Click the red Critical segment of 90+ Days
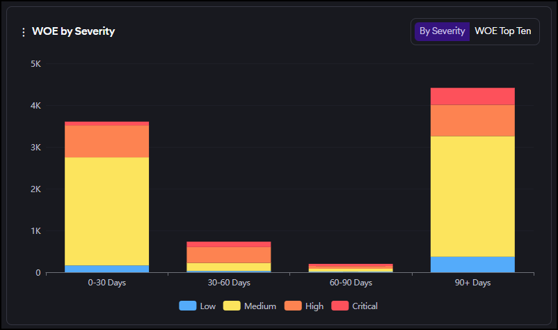Viewport: 558px width, 330px height. (472, 96)
